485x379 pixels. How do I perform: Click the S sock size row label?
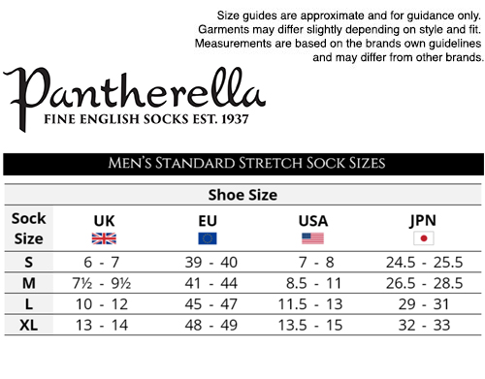[28, 262]
